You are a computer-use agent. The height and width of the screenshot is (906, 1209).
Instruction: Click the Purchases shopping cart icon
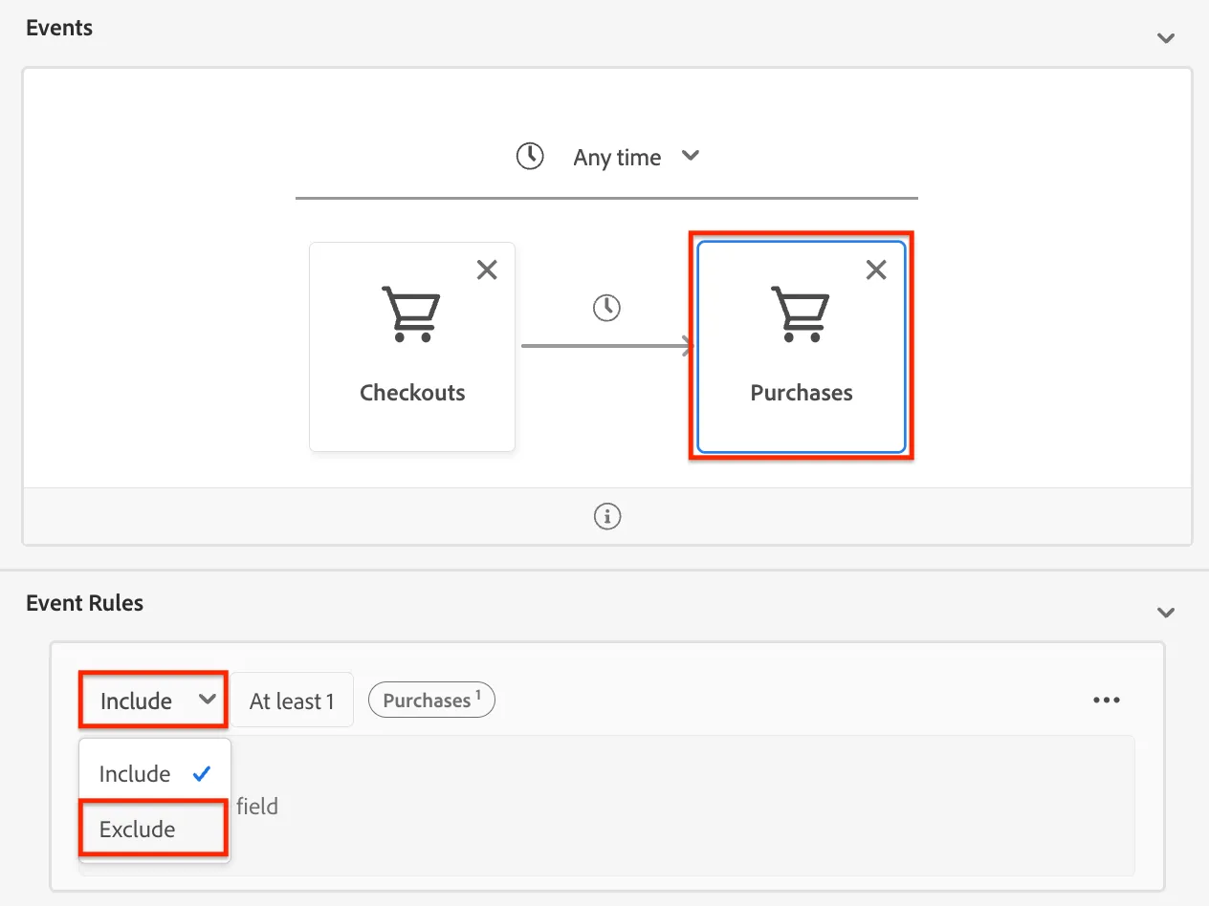[x=801, y=313]
